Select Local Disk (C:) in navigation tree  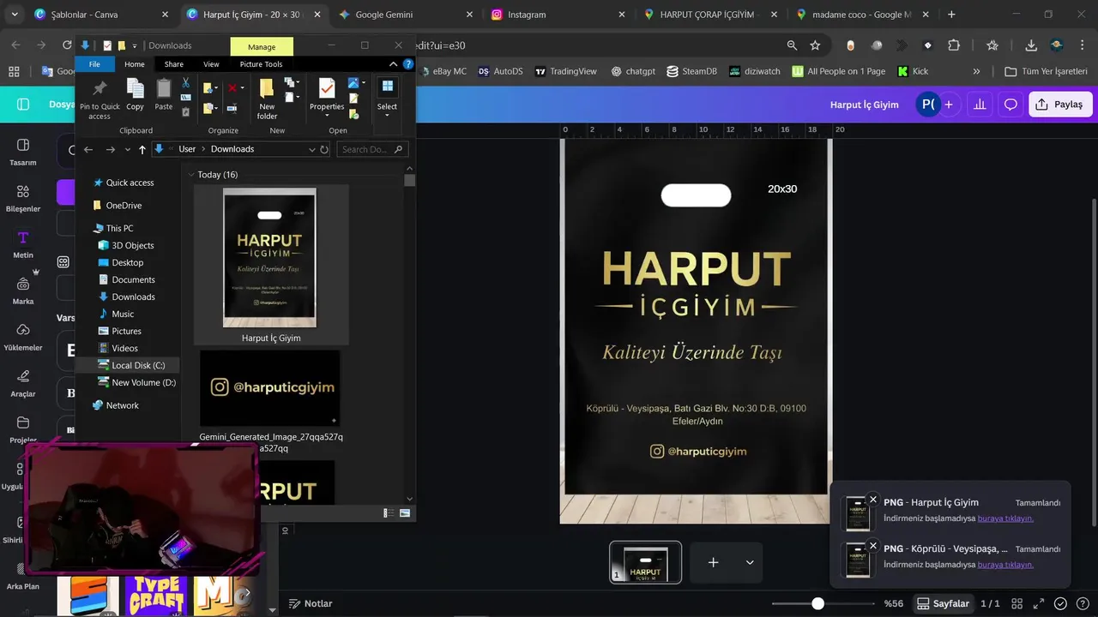point(138,365)
